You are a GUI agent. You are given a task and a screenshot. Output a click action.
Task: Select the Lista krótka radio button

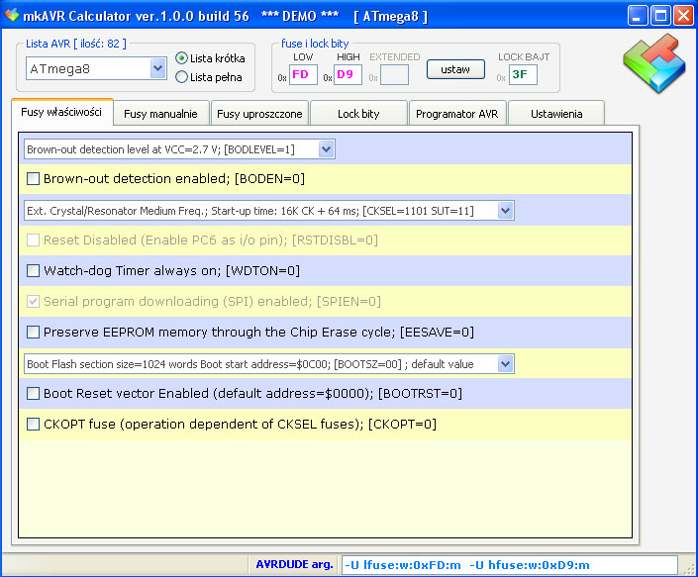click(181, 57)
